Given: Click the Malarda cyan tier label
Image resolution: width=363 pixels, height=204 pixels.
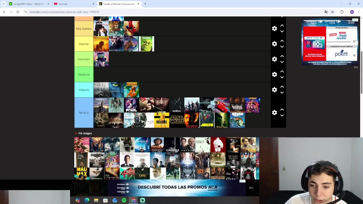Looking at the screenshot, I should pyautogui.click(x=84, y=90).
